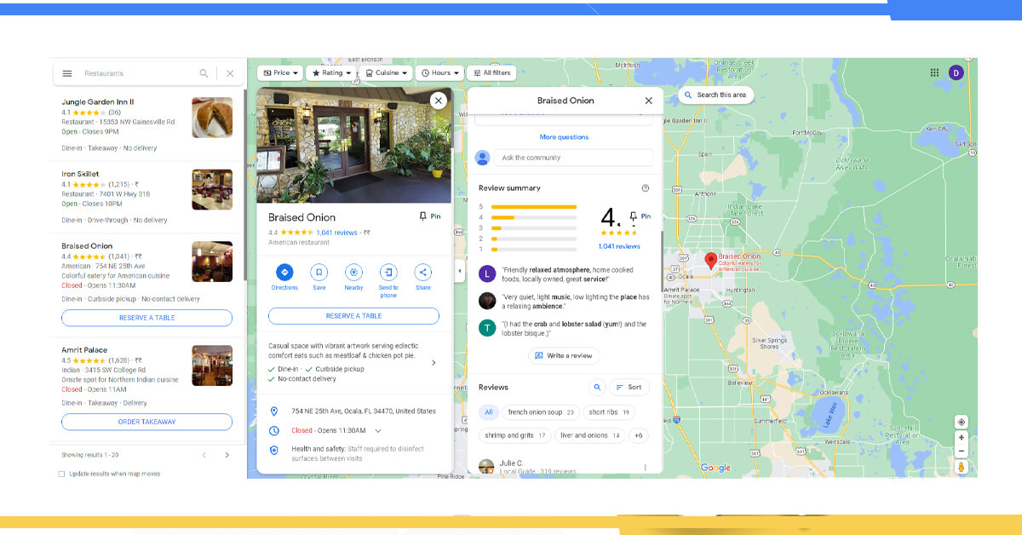Click the Save bookmark icon
1022x535 pixels.
(319, 272)
